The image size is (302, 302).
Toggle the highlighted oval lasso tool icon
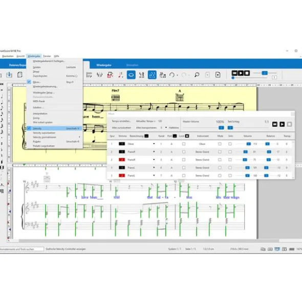click(x=131, y=75)
